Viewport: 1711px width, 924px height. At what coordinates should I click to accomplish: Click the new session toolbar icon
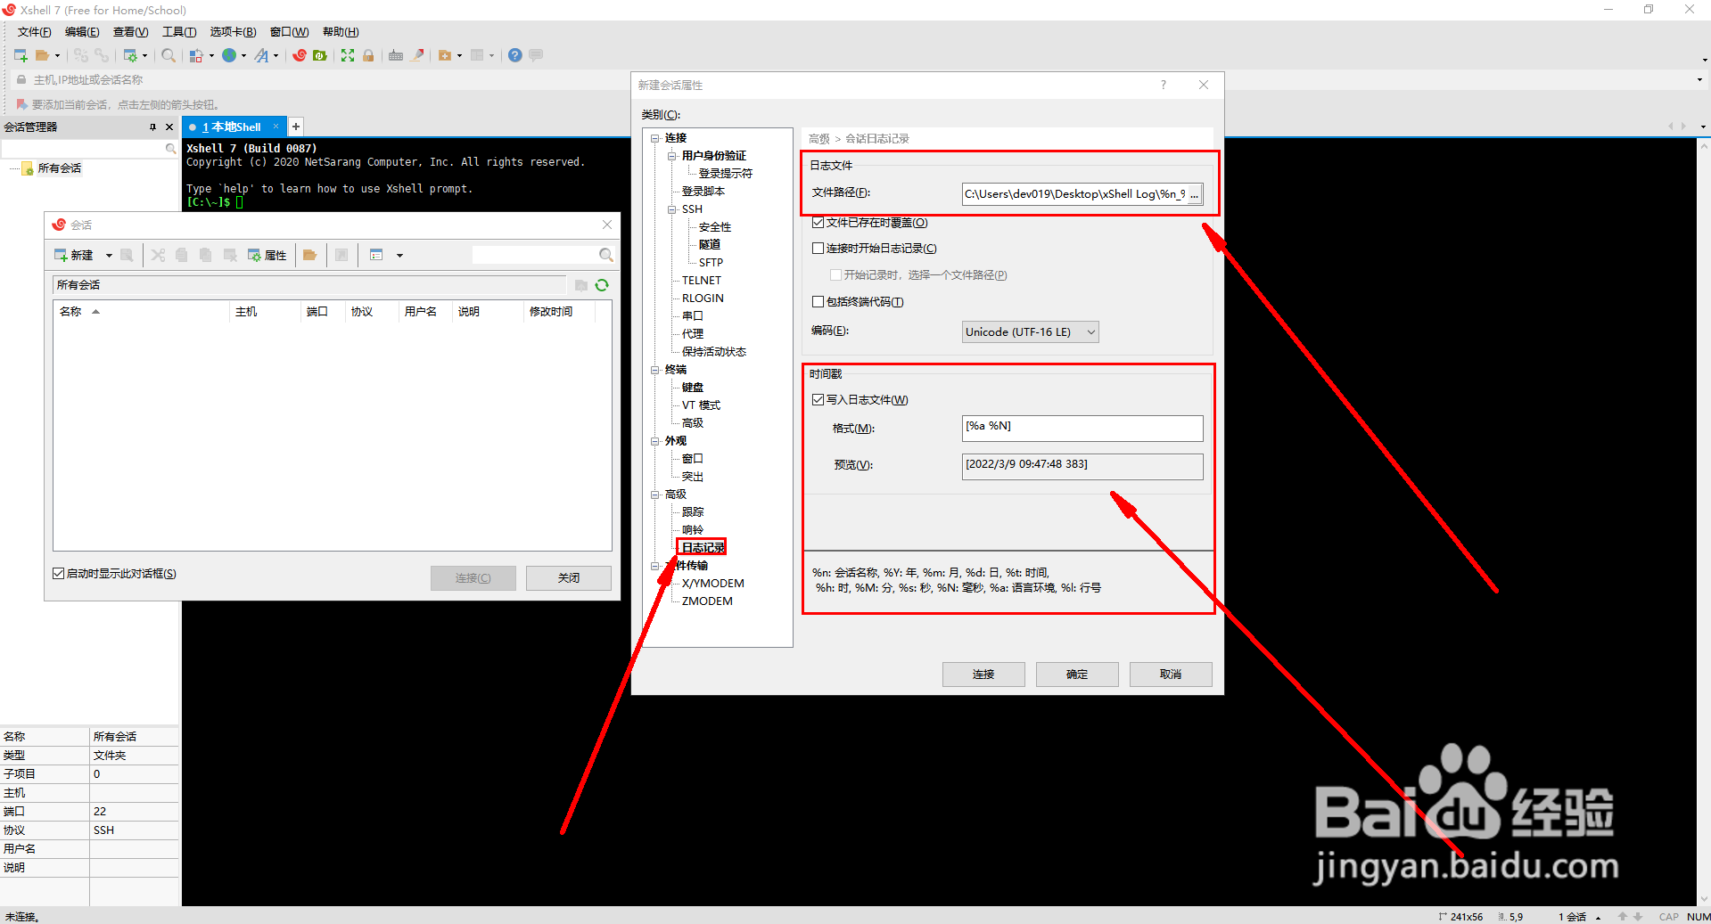tap(21, 55)
